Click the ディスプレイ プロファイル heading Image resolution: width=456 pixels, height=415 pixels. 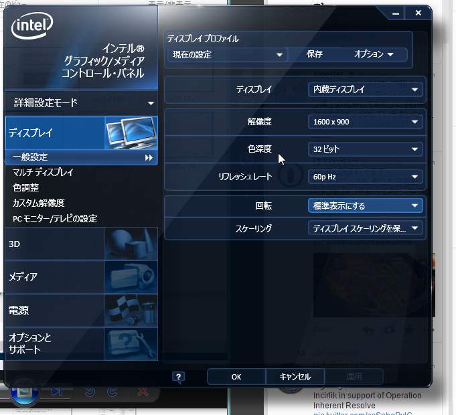(x=203, y=39)
